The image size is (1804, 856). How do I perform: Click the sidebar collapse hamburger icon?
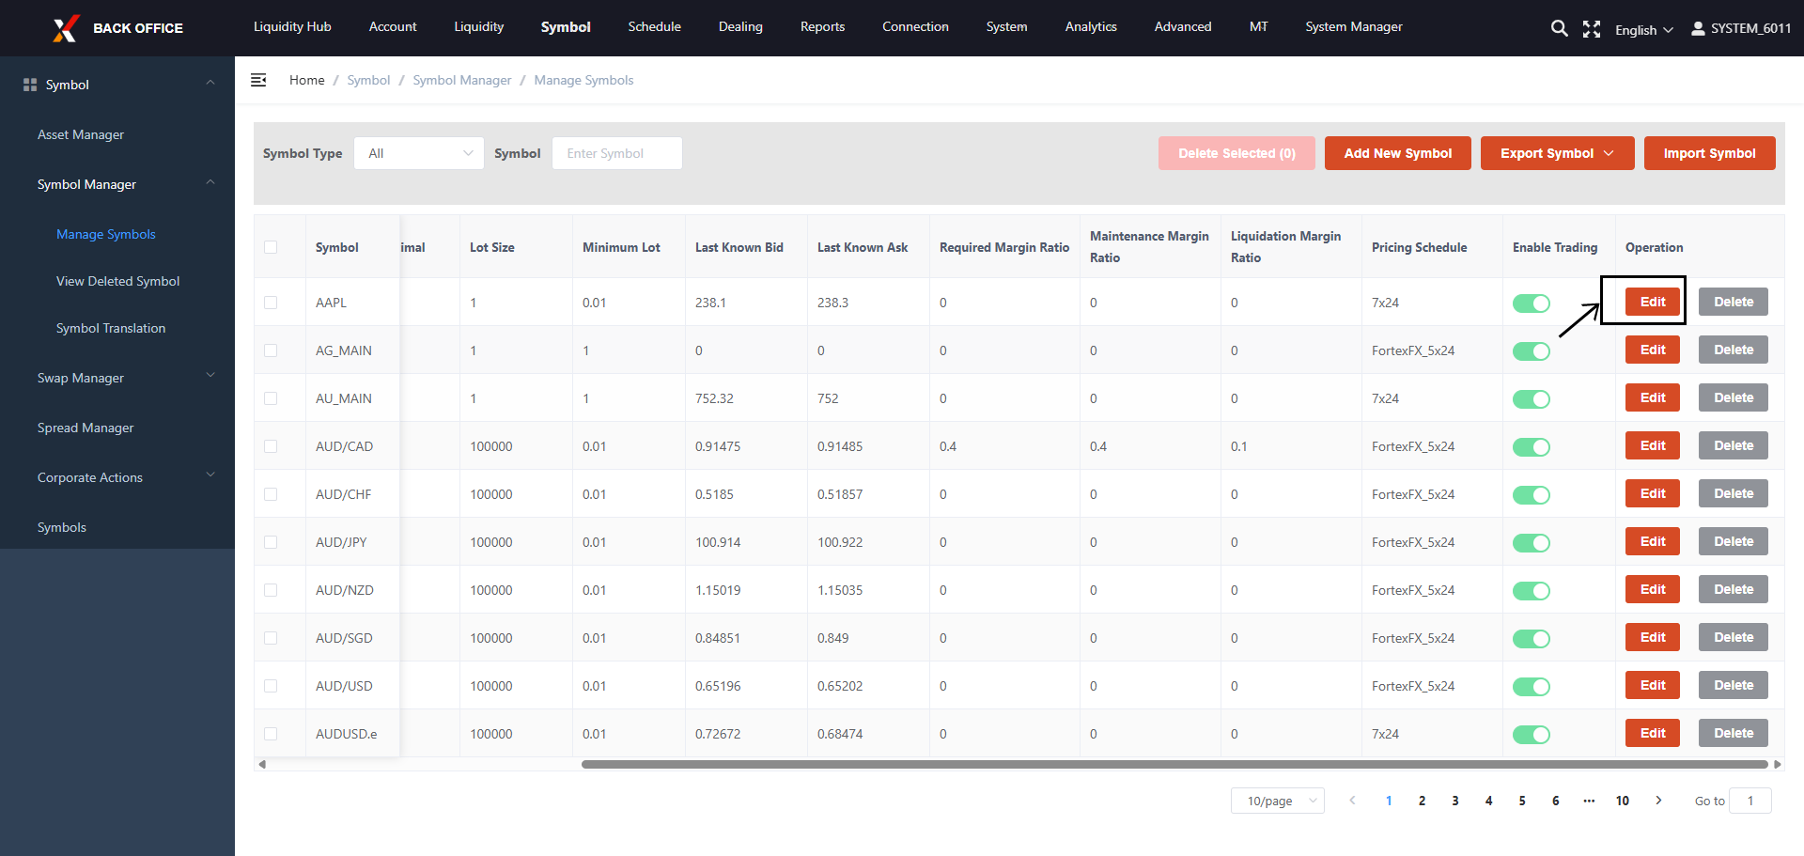[x=258, y=80]
